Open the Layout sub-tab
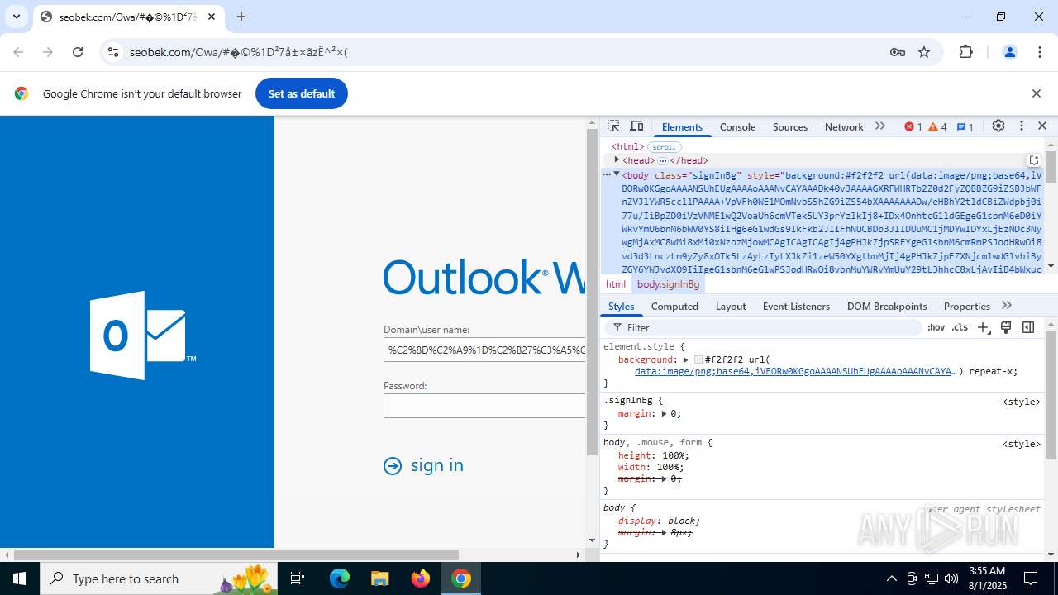This screenshot has height=595, width=1058. [731, 306]
